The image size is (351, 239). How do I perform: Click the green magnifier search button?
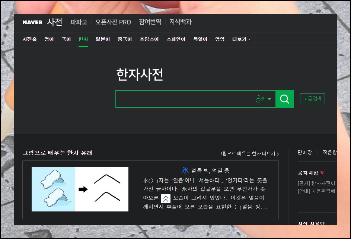coord(284,99)
